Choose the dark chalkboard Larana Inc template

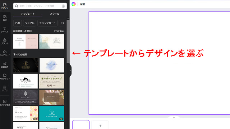pyautogui.click(x=26, y=97)
